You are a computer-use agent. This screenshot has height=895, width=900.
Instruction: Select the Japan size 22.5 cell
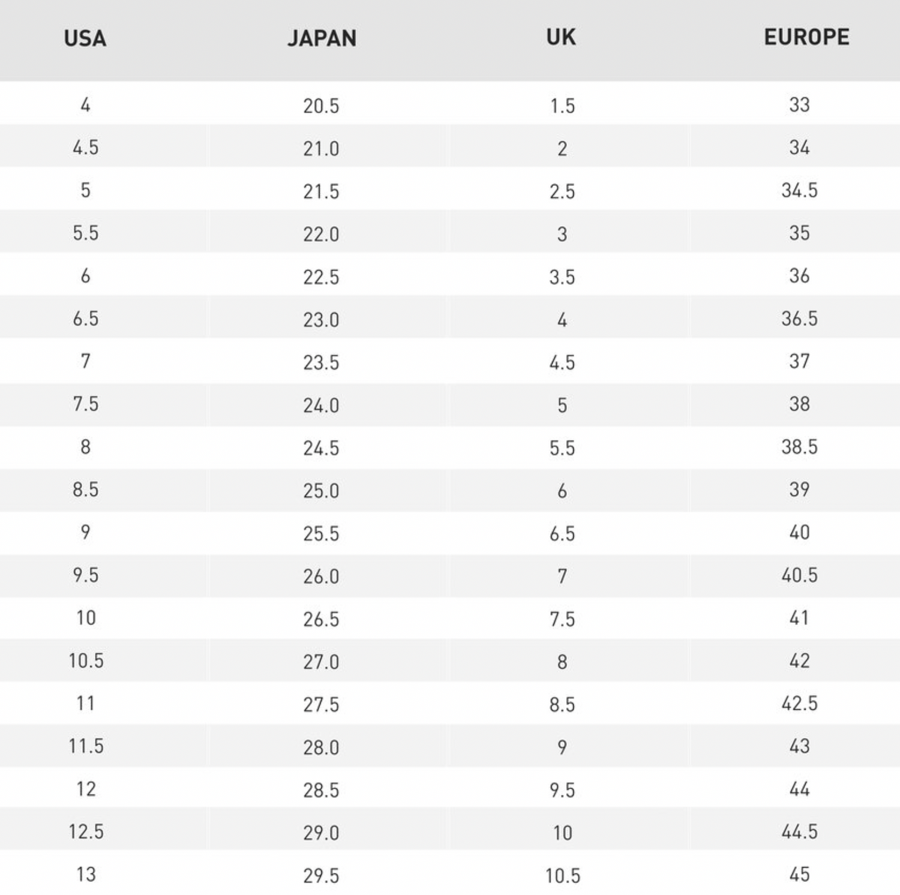pos(321,277)
